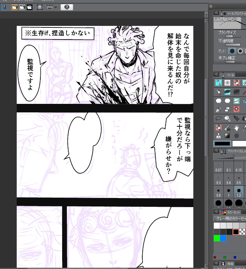Click the しんでないペン brush stroke preview
Viewport: 246px width, 269px height.
coord(230,23)
